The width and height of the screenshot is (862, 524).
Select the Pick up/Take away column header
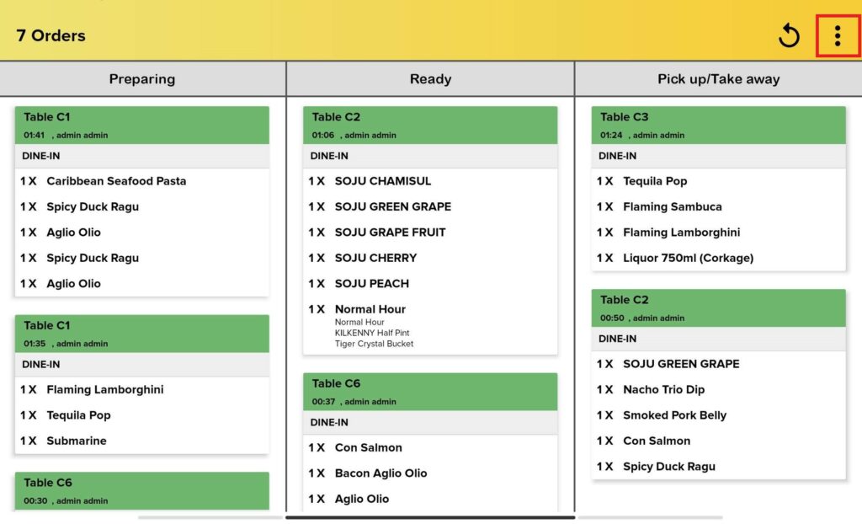719,78
